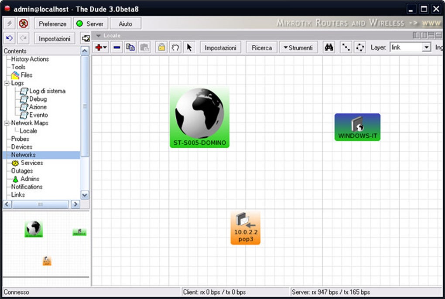Select Outages in the Contents tree
The height and width of the screenshot is (299, 445).
pos(22,171)
